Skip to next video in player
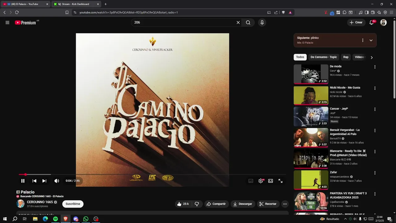The width and height of the screenshot is (396, 223). click(44, 181)
